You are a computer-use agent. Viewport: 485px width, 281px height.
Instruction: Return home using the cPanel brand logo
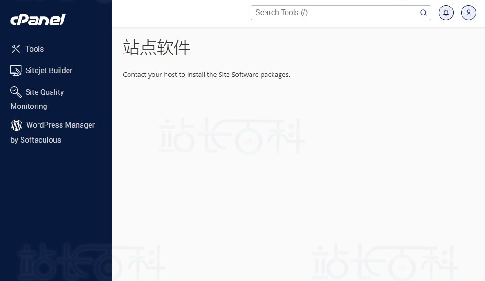[38, 20]
